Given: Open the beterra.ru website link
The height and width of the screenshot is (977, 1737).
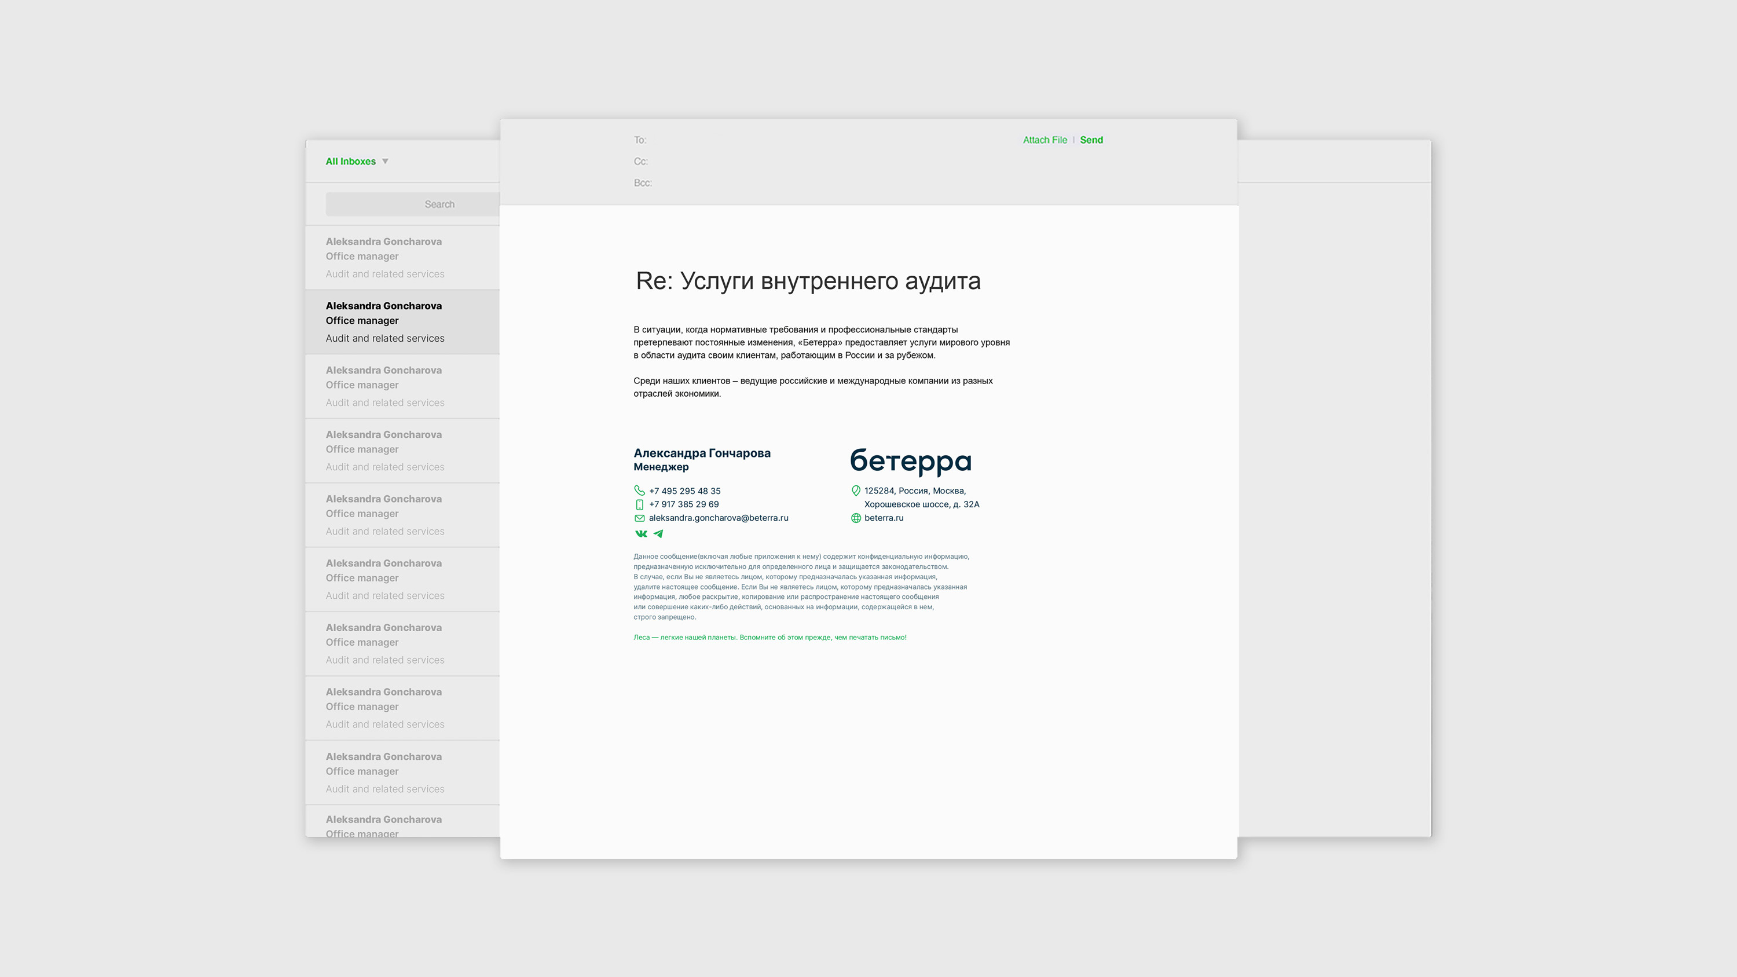Looking at the screenshot, I should tap(884, 518).
